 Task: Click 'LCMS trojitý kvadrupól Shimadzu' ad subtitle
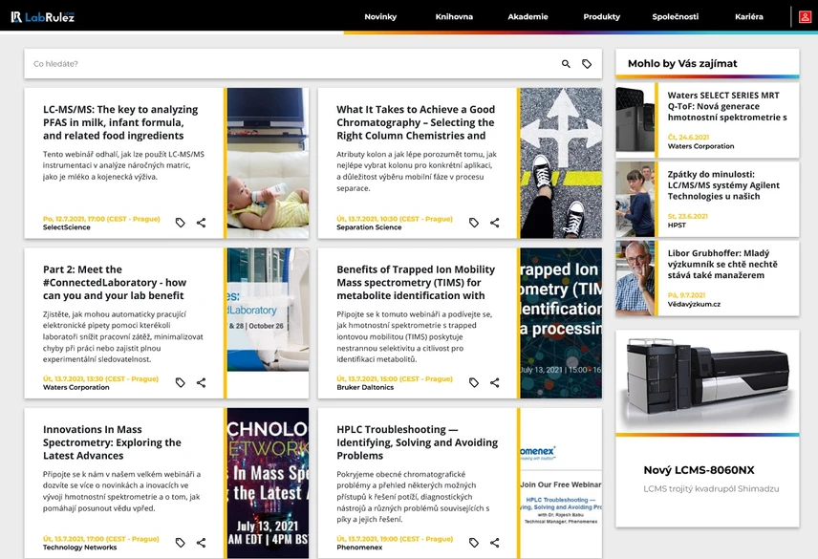click(x=711, y=488)
